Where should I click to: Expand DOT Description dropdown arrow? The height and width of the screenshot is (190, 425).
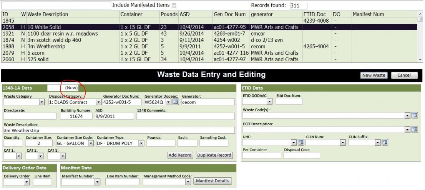[407, 129]
